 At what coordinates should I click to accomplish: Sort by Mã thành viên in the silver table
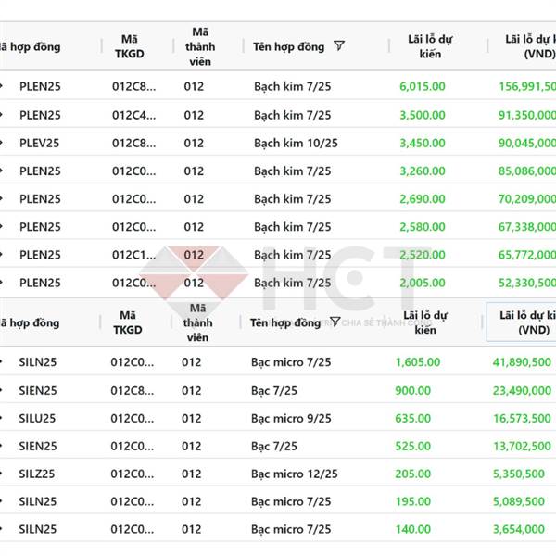(197, 322)
